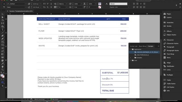Switch to the Data Merge tab

[142, 46]
